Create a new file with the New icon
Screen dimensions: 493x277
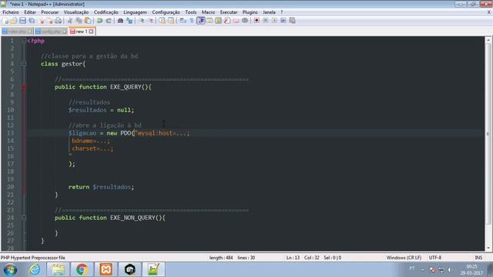(x=5, y=21)
